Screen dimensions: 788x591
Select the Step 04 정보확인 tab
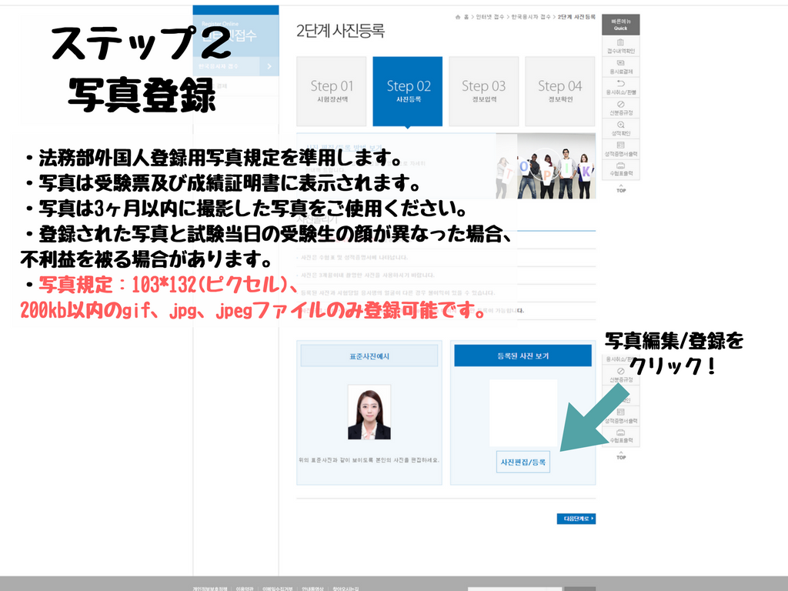[560, 91]
